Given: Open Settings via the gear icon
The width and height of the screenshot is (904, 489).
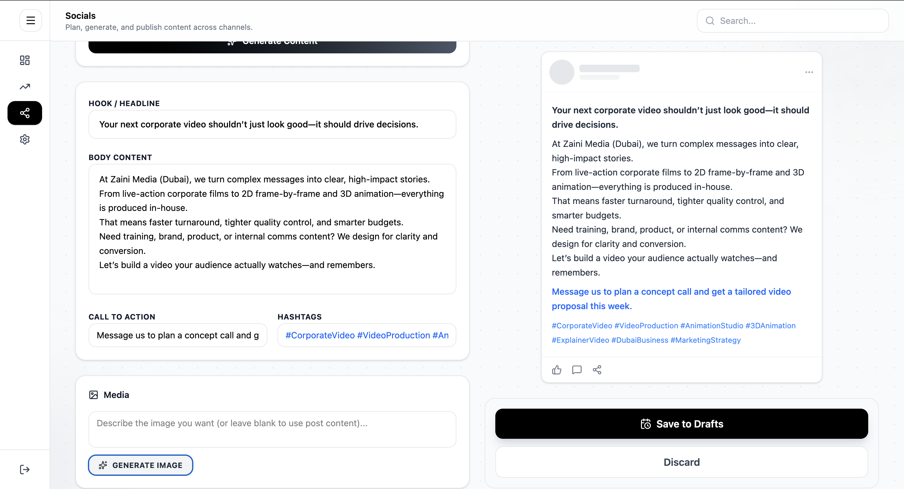Looking at the screenshot, I should [24, 139].
